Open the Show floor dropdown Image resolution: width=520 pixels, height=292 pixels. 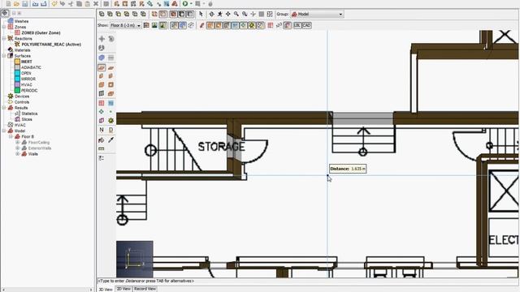125,25
